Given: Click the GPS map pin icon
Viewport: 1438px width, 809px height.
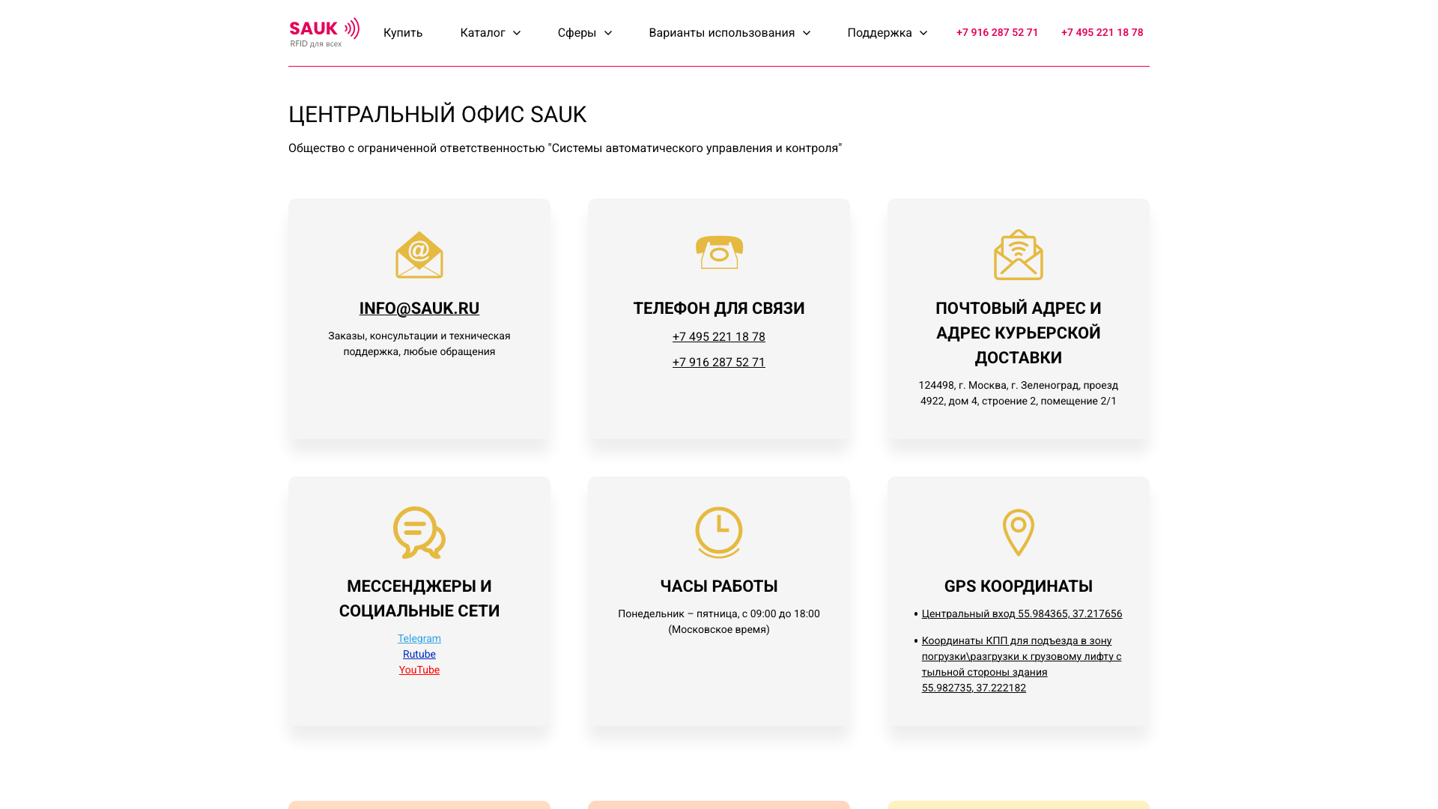Looking at the screenshot, I should click(1019, 533).
